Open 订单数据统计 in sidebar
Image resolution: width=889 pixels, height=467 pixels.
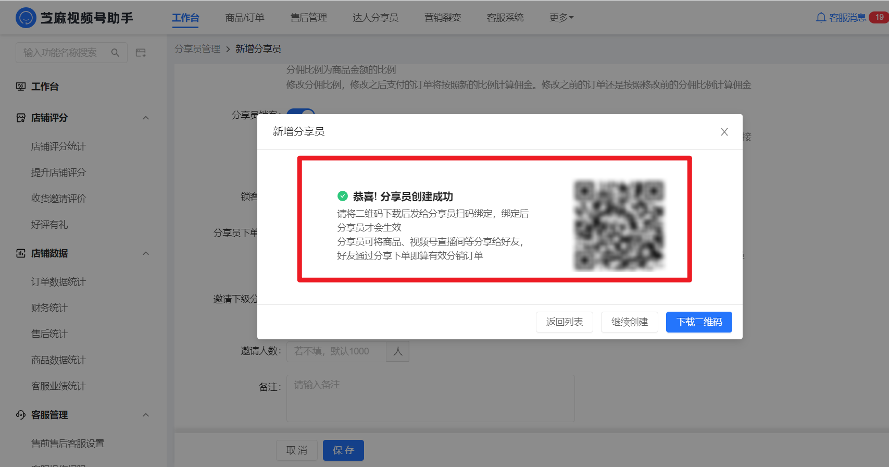tap(58, 282)
